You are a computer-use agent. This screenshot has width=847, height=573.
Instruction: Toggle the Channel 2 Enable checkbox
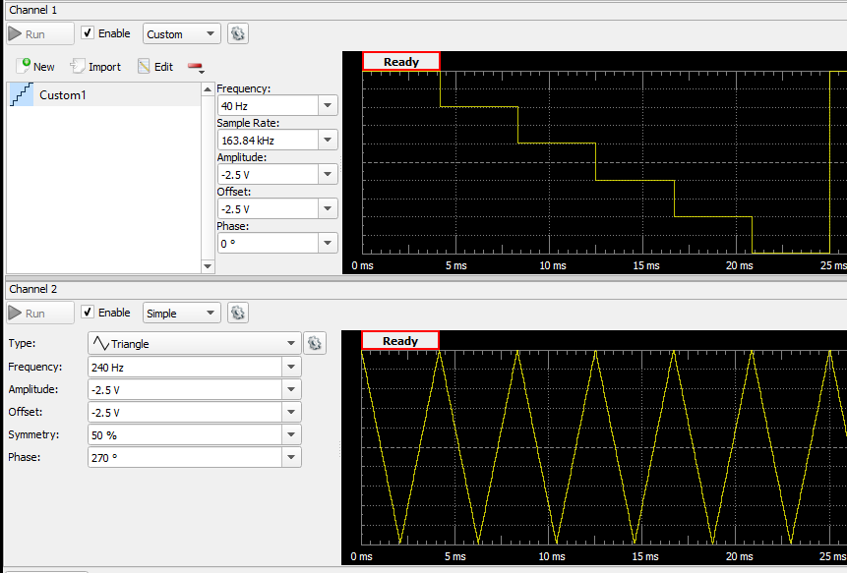click(x=88, y=313)
